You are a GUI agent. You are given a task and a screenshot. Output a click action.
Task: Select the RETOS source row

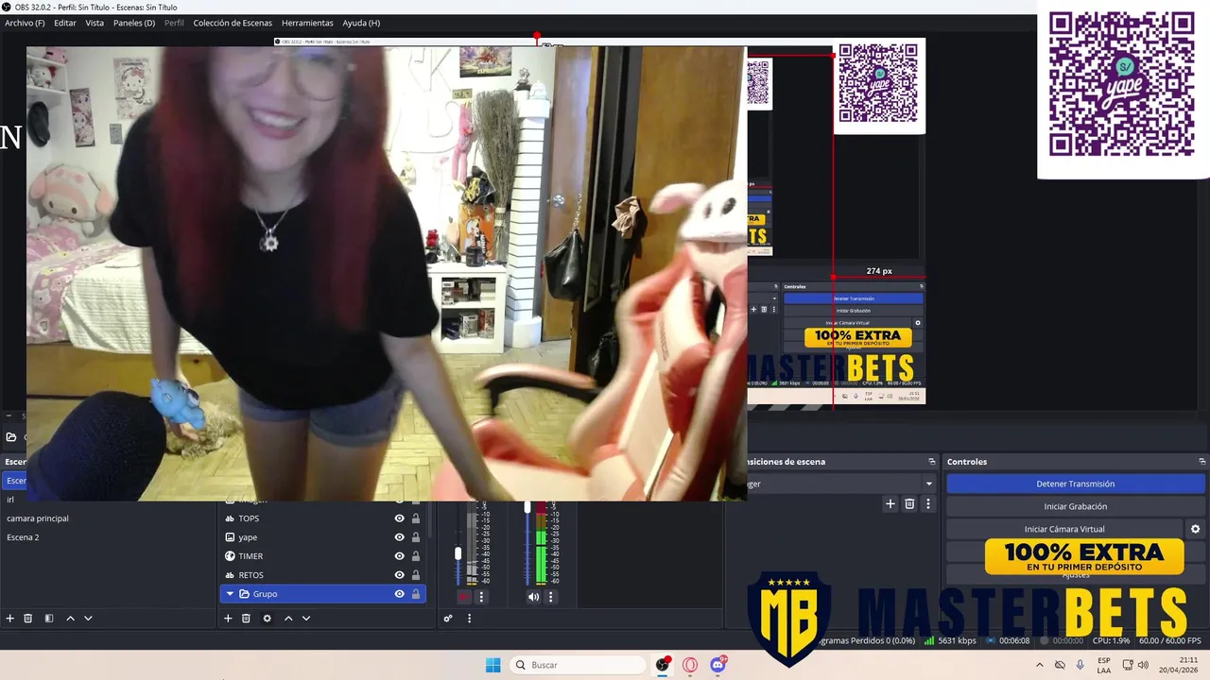click(322, 575)
